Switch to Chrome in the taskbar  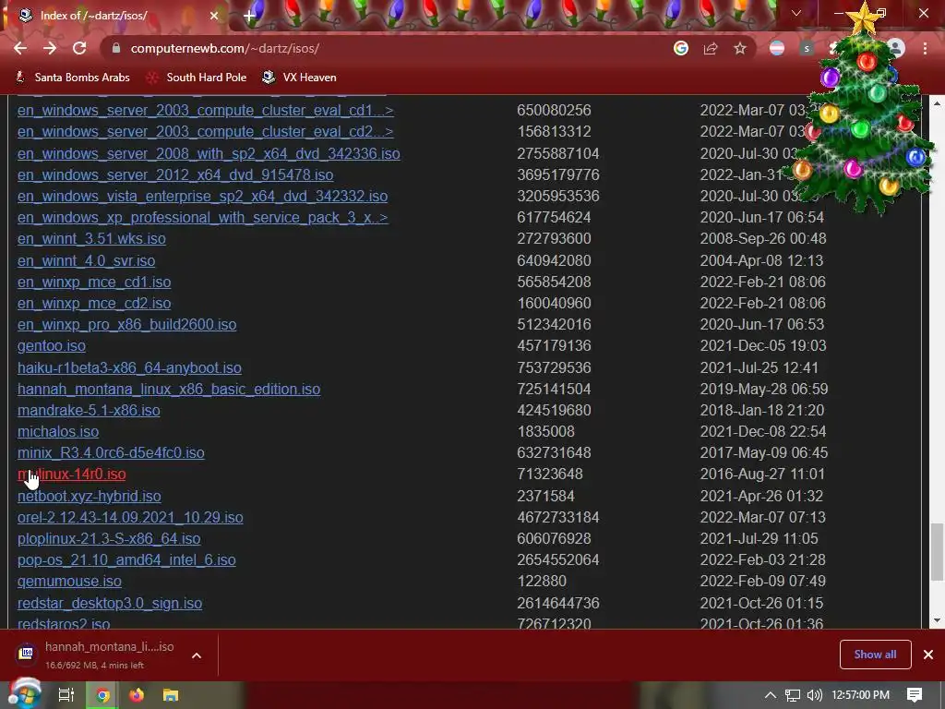102,695
